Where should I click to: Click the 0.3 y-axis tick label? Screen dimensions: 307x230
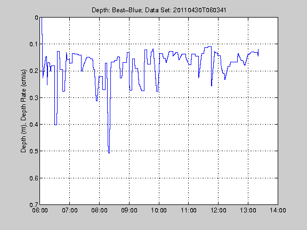coord(34,98)
